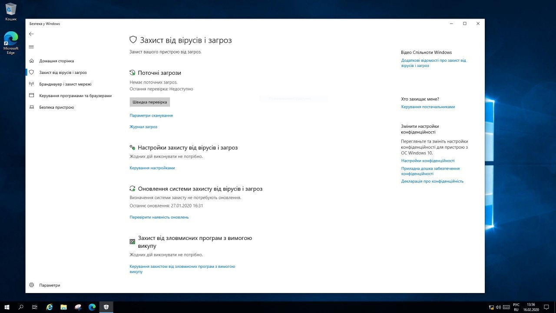
Task: Launch Internet Explorer from the taskbar
Action: [x=50, y=307]
